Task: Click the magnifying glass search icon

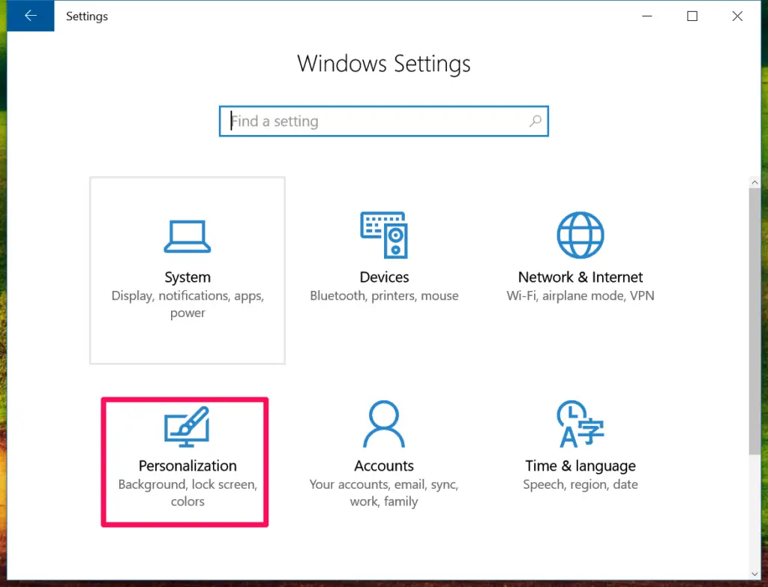Action: tap(535, 121)
